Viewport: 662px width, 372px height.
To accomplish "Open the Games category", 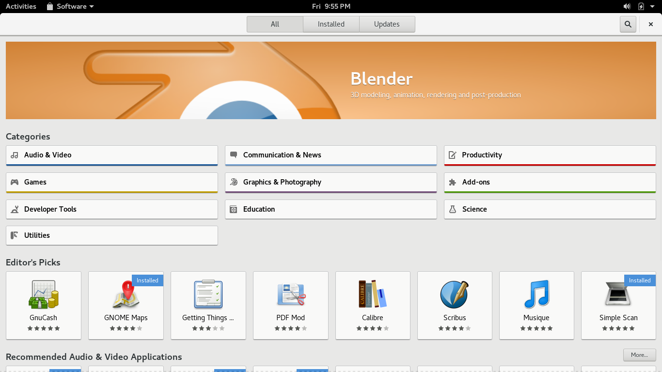I will pyautogui.click(x=112, y=183).
